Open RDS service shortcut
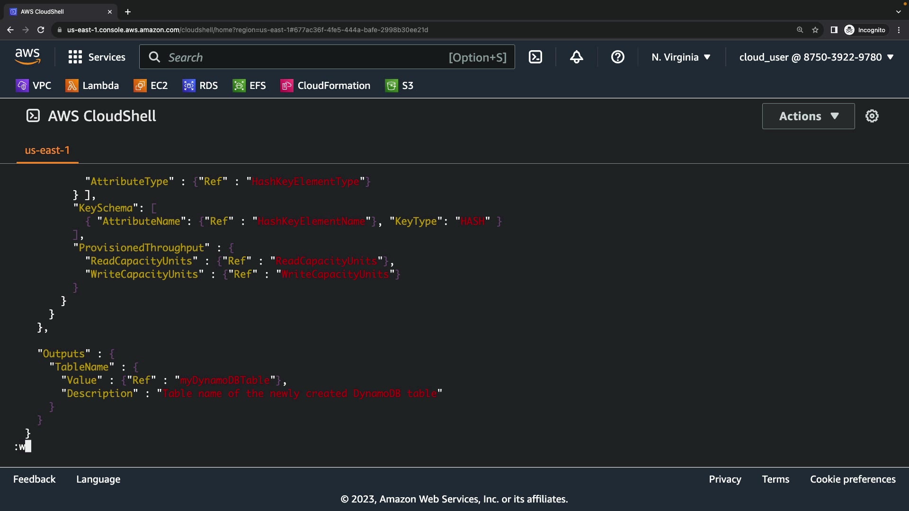The image size is (909, 511). 200,86
